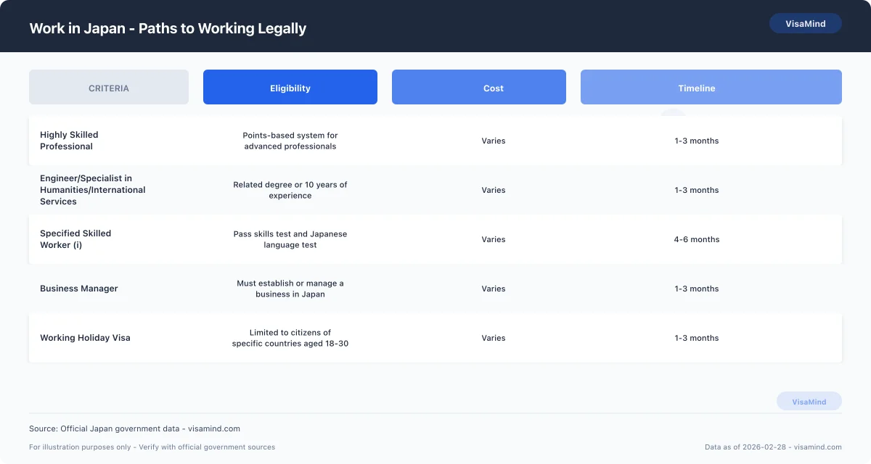Viewport: 871px width, 464px height.
Task: Select the Business Manager visa row
Action: click(435, 289)
